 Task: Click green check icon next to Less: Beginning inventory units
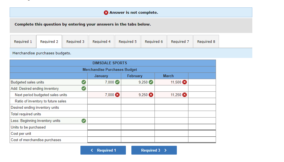click(84, 121)
